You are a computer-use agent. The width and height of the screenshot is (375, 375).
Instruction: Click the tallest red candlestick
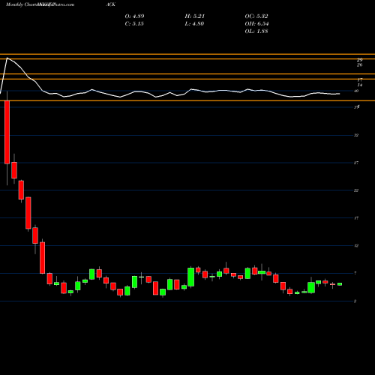tap(7, 132)
